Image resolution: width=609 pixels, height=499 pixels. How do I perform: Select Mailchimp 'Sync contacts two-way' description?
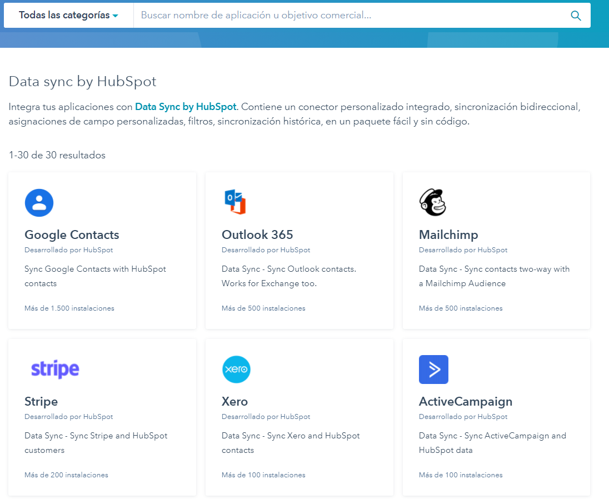(x=494, y=276)
